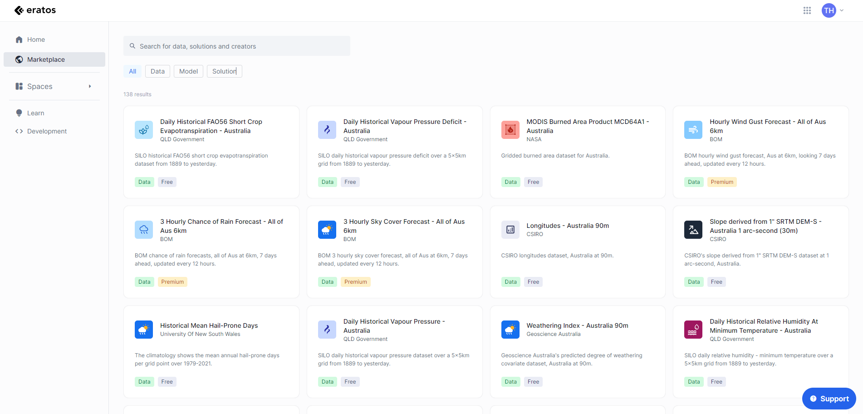
Task: Click the 138 results text
Action: (137, 94)
